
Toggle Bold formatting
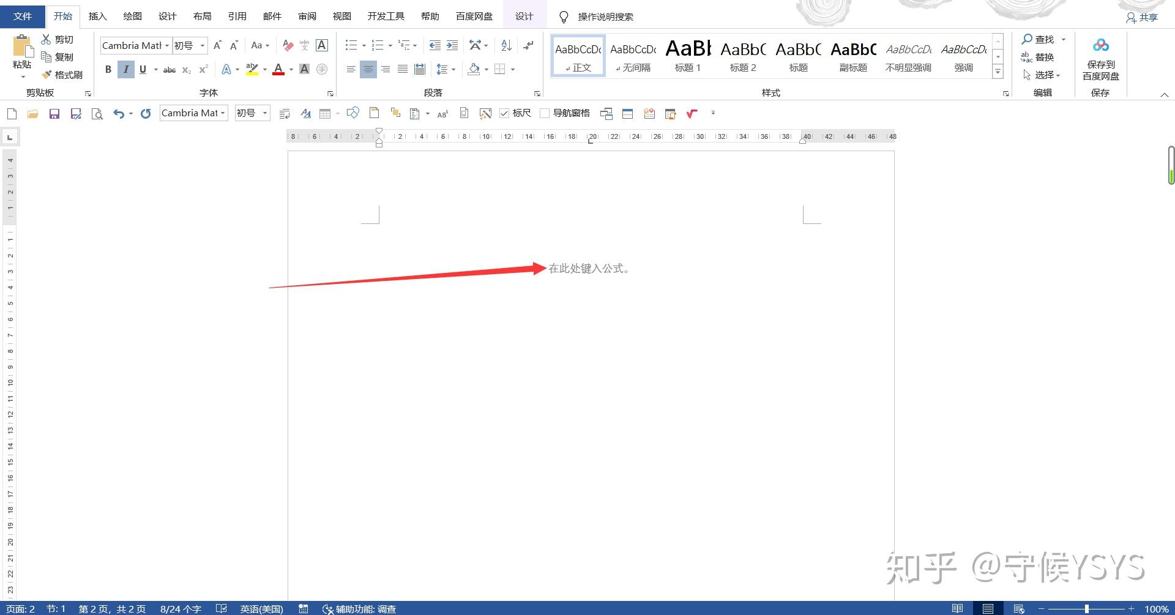[x=108, y=69]
